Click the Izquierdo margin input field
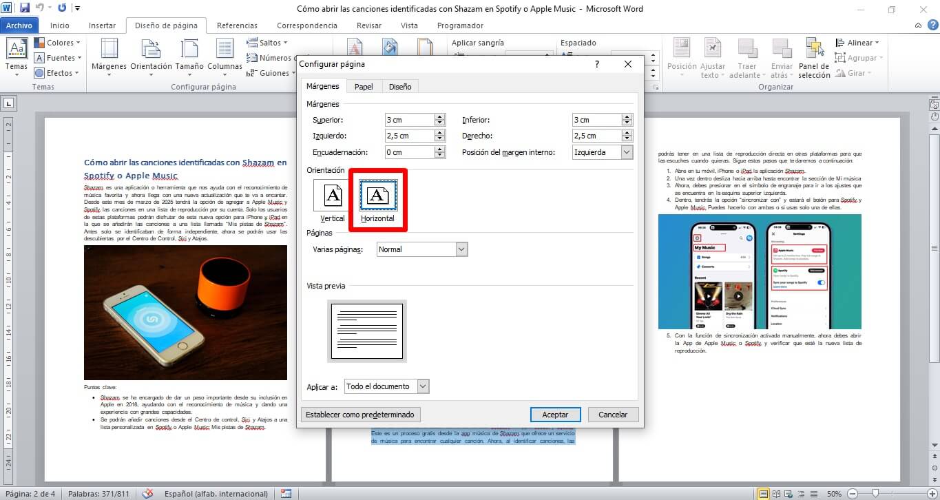 point(409,136)
